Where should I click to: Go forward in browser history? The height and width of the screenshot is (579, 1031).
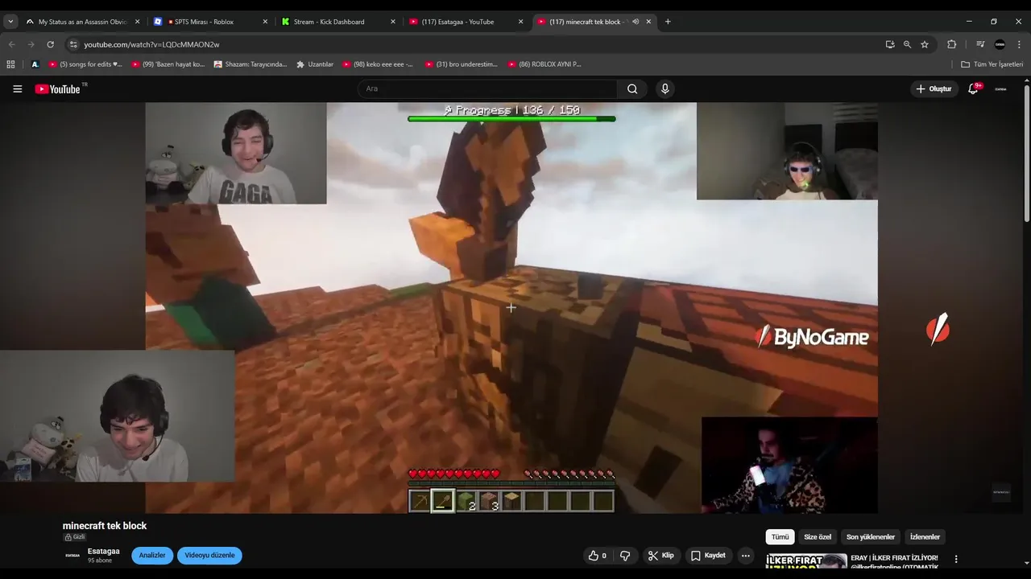click(31, 44)
